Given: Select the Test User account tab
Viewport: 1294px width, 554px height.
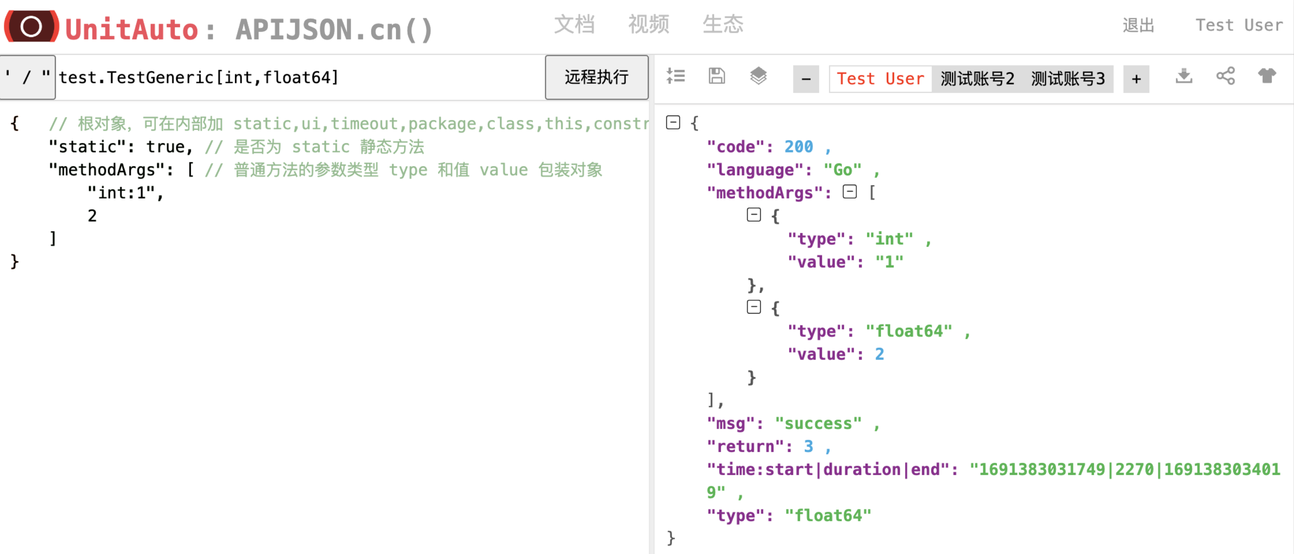Looking at the screenshot, I should coord(880,79).
